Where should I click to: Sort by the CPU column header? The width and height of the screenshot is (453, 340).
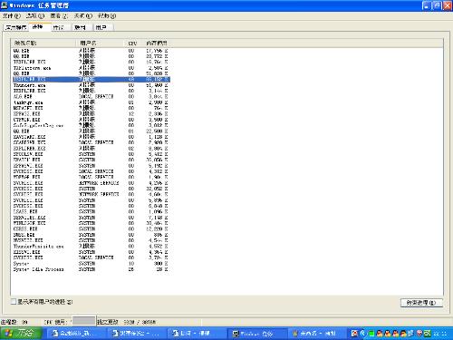pos(132,43)
